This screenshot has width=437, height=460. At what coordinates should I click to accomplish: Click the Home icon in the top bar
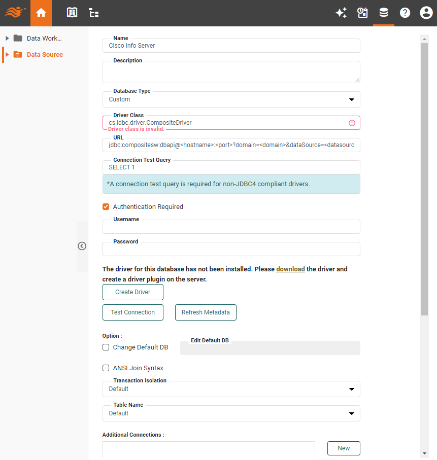(41, 13)
